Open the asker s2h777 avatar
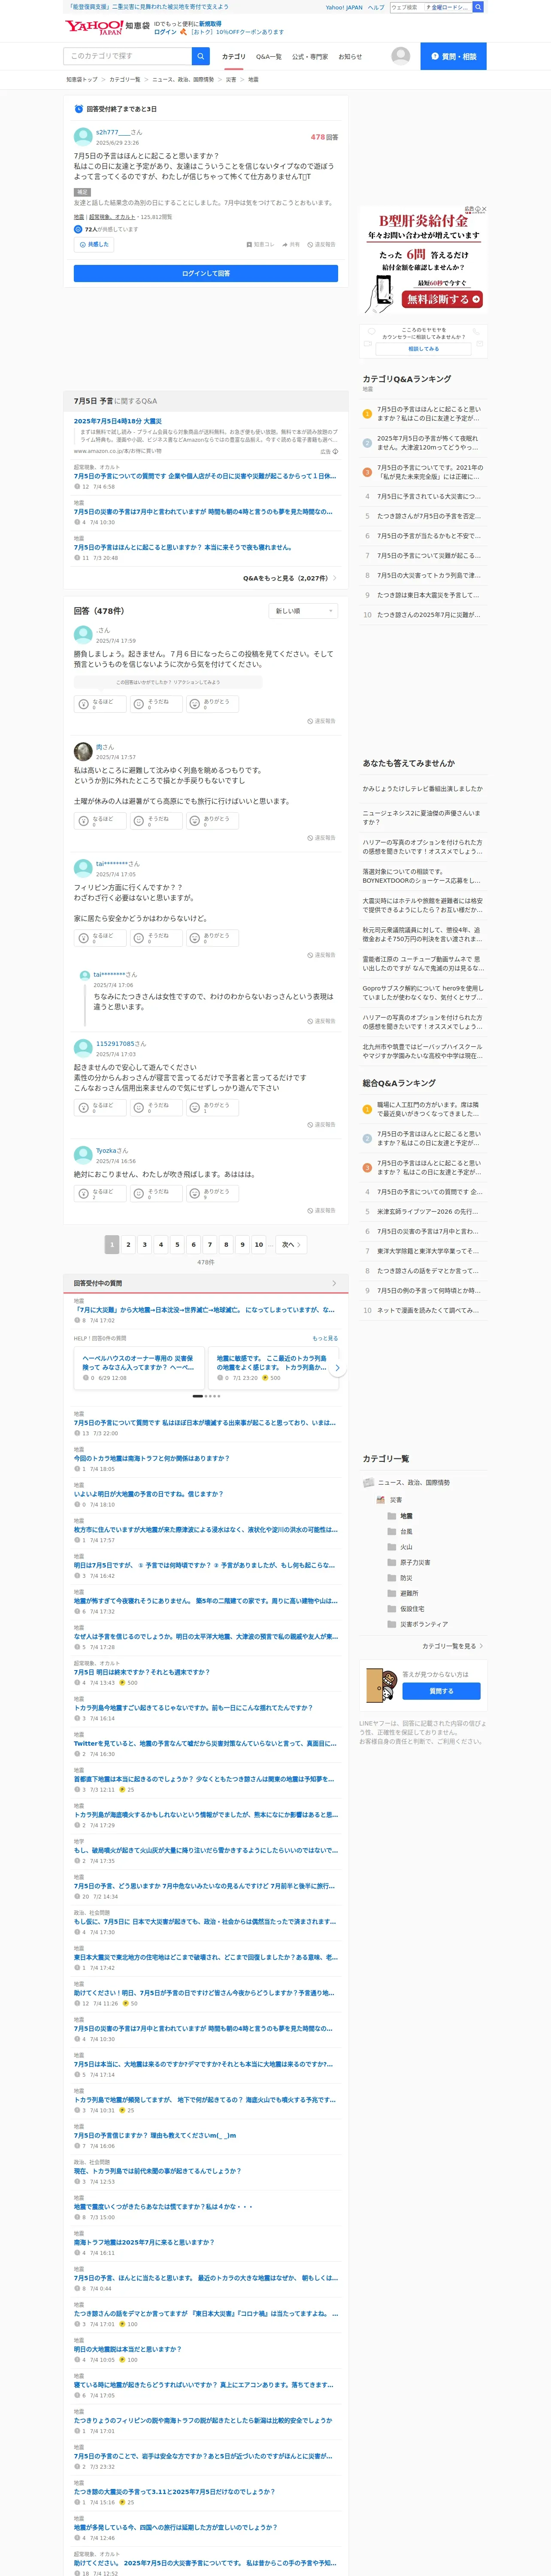551x2576 pixels. point(83,137)
